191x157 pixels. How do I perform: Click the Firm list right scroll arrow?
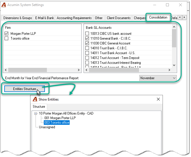(78, 70)
